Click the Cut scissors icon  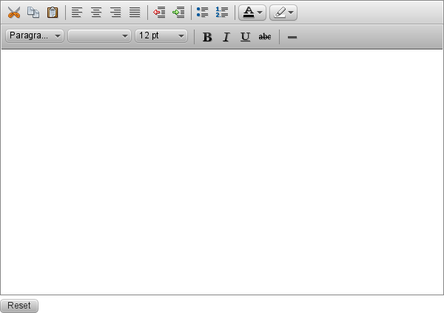[x=13, y=13]
